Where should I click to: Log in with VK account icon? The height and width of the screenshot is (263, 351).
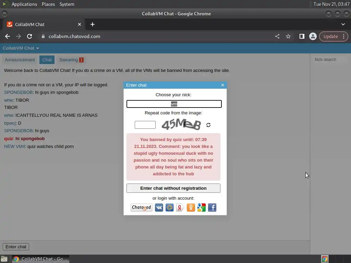coord(159,208)
